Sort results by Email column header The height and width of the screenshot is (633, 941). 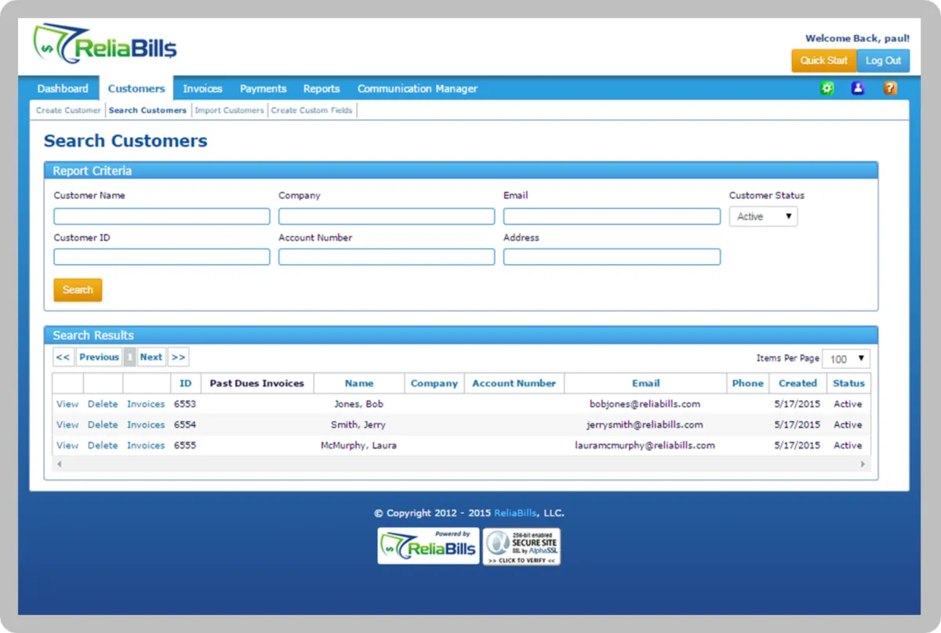point(645,383)
